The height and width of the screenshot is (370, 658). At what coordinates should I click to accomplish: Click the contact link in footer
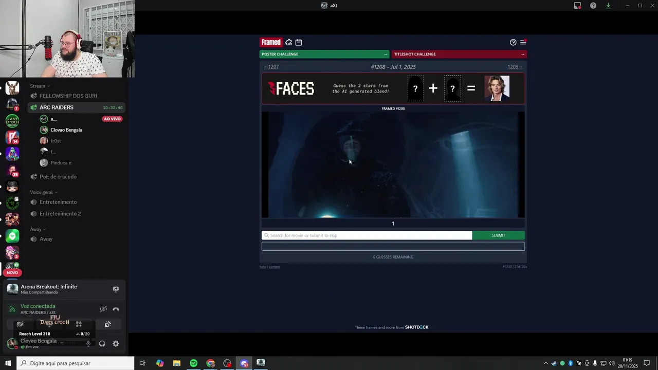(x=275, y=267)
